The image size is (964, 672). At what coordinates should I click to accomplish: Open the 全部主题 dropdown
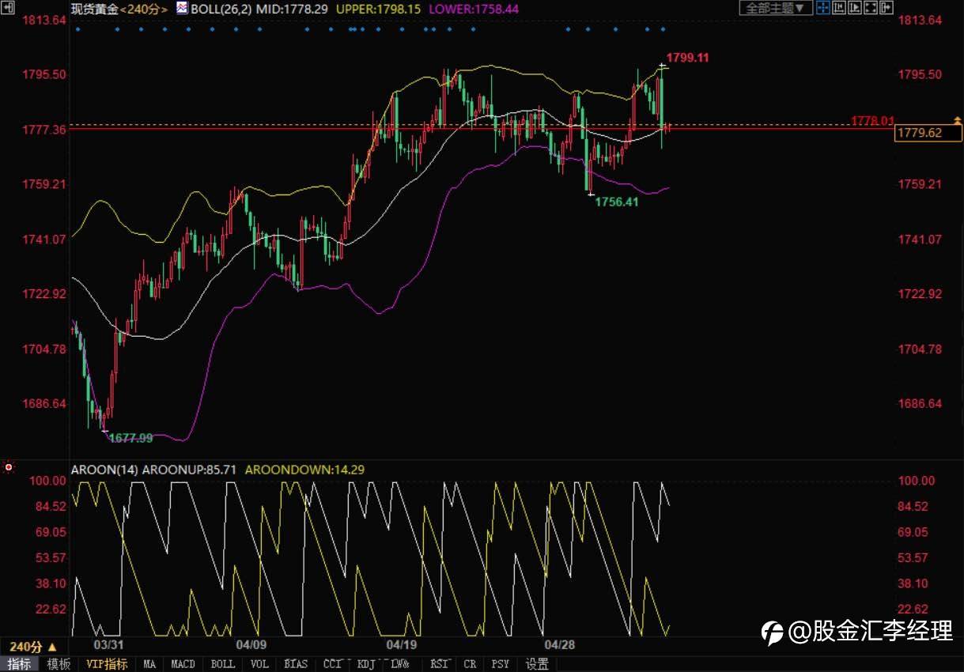click(776, 8)
